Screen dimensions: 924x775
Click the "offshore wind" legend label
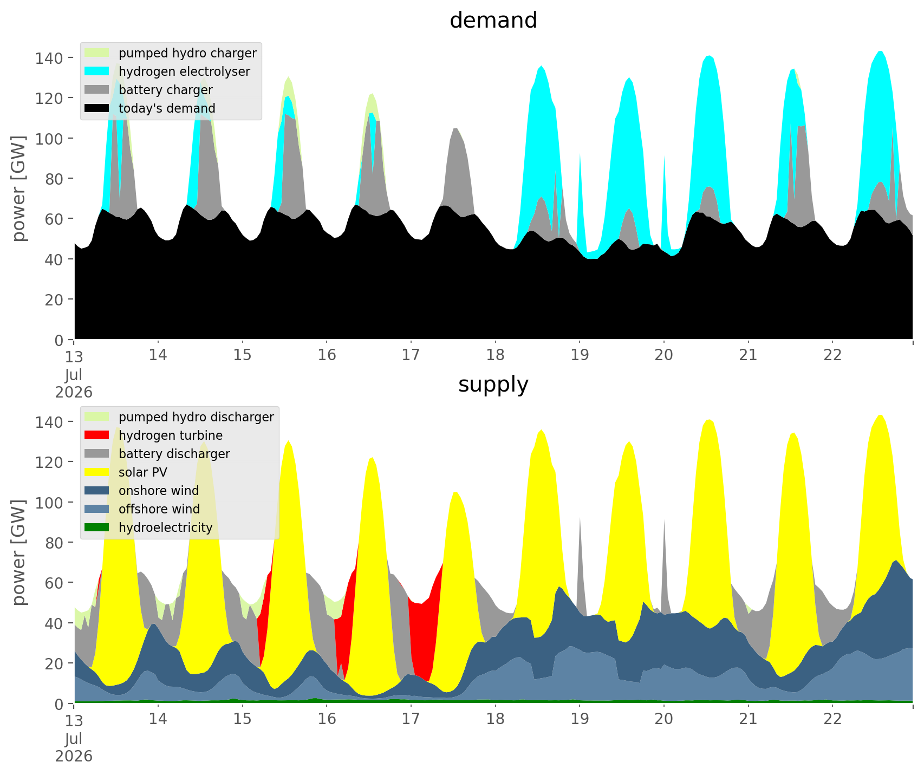point(159,509)
